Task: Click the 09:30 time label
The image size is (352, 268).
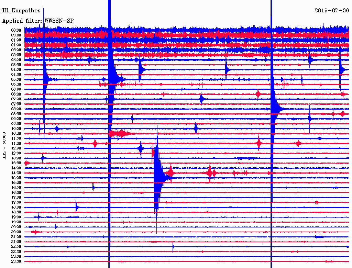Action: pos(16,124)
